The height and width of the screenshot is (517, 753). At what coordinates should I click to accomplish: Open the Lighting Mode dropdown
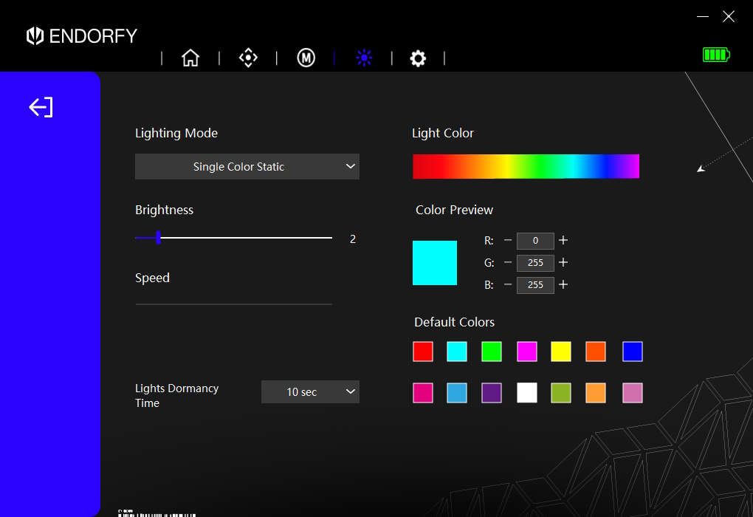pyautogui.click(x=247, y=166)
